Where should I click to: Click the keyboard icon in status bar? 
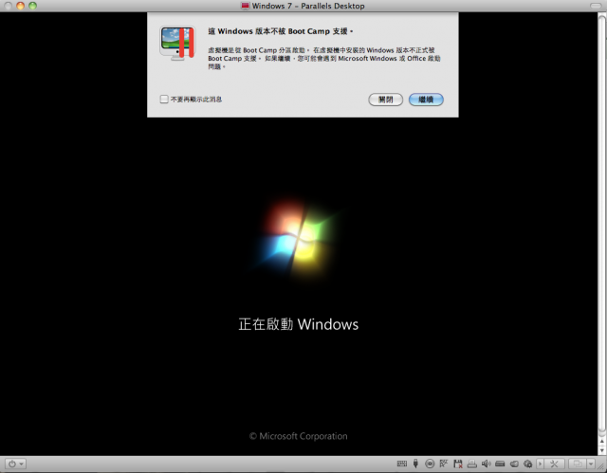[x=402, y=464]
